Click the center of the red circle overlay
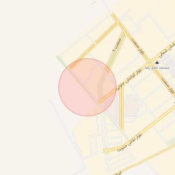 (87, 87)
